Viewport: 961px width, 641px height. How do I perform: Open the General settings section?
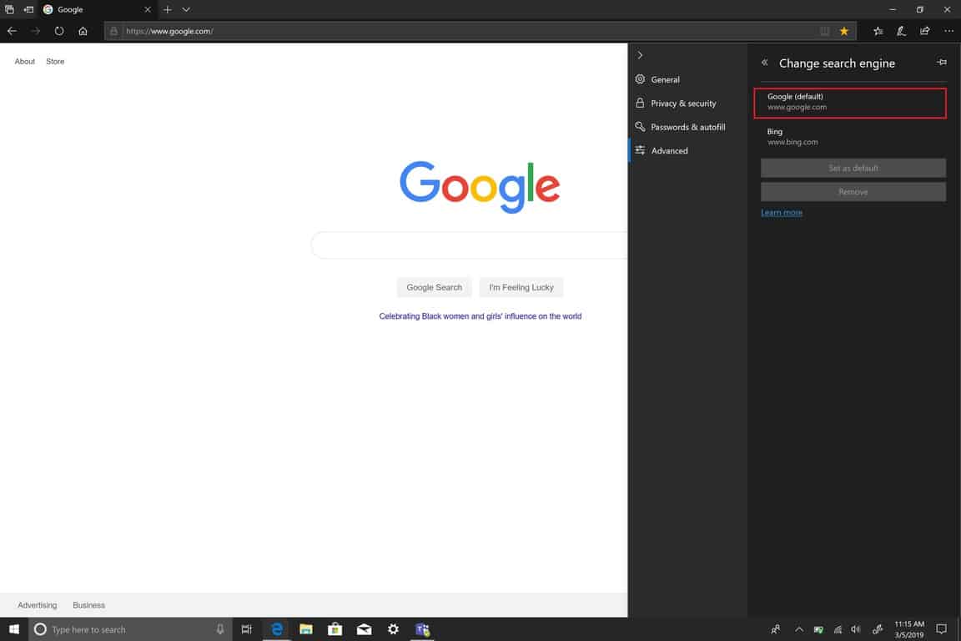tap(665, 79)
